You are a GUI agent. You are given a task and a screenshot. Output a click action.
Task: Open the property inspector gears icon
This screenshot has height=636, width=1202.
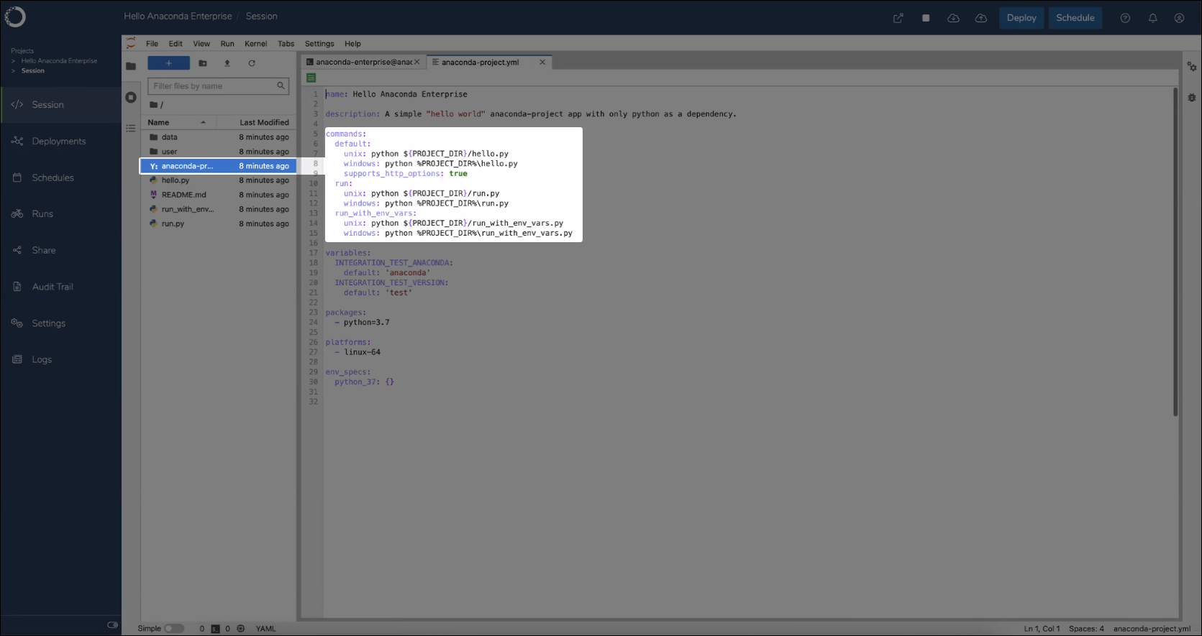point(1192,67)
